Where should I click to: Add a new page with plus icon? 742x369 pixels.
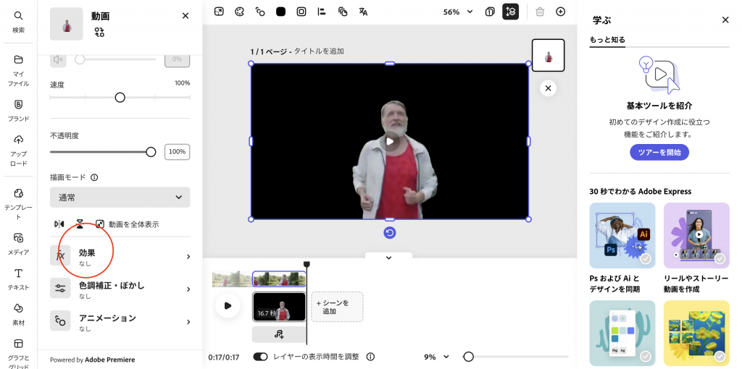[561, 12]
